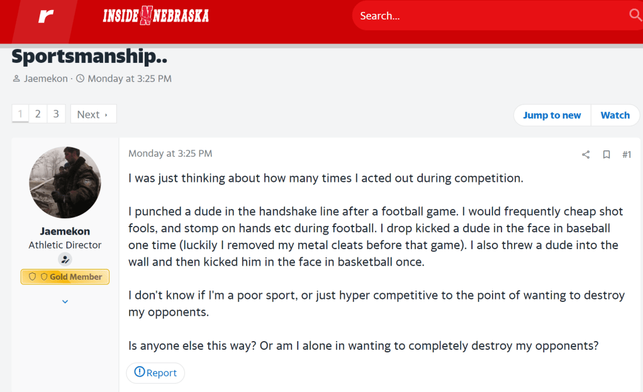Bookmark the first post
The width and height of the screenshot is (643, 392).
607,154
